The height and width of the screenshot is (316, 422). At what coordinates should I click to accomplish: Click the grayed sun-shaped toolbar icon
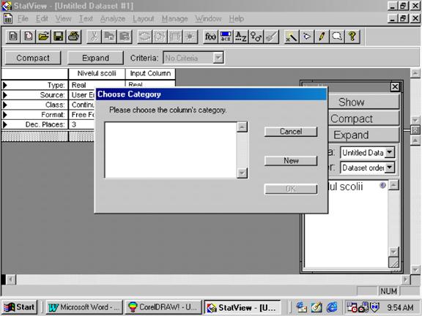(x=190, y=37)
